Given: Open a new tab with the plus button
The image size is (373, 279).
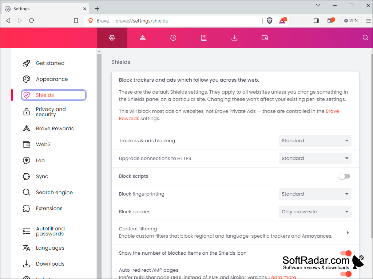Looking at the screenshot, I should [x=97, y=9].
